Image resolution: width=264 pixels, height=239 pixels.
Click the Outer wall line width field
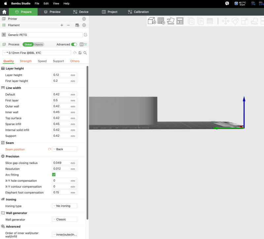(64, 106)
